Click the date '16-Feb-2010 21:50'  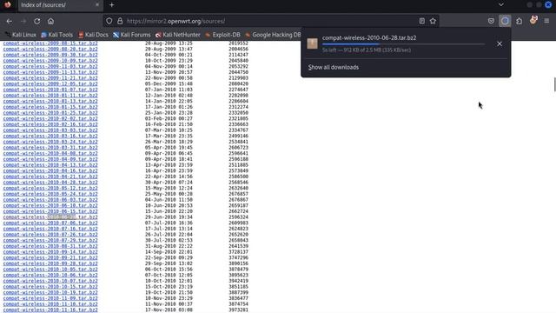(169, 124)
